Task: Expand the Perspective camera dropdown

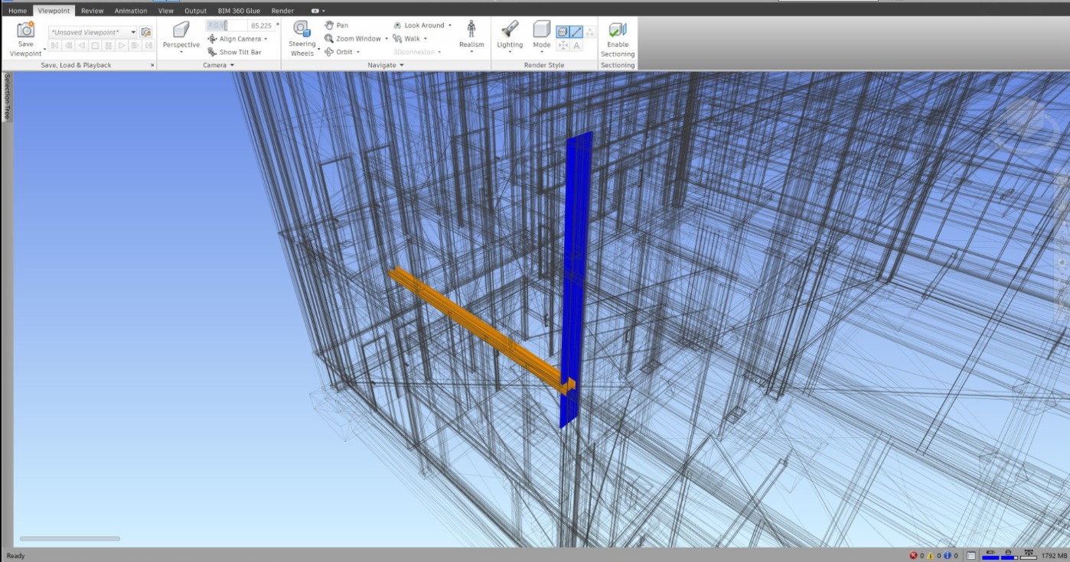Action: (x=181, y=53)
